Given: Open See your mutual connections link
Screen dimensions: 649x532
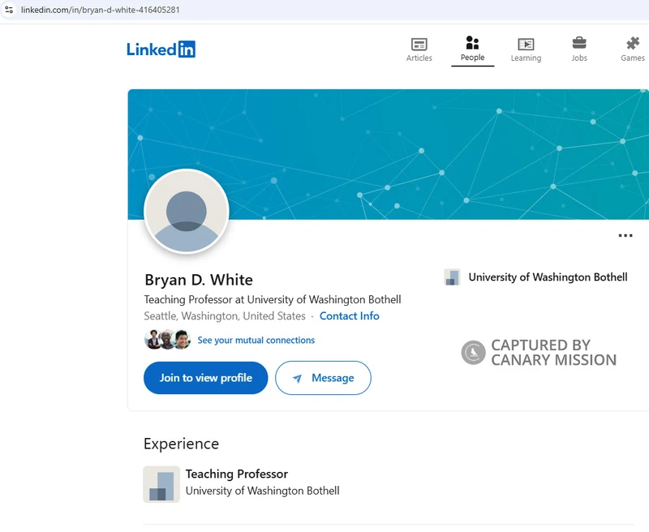Looking at the screenshot, I should [x=256, y=340].
